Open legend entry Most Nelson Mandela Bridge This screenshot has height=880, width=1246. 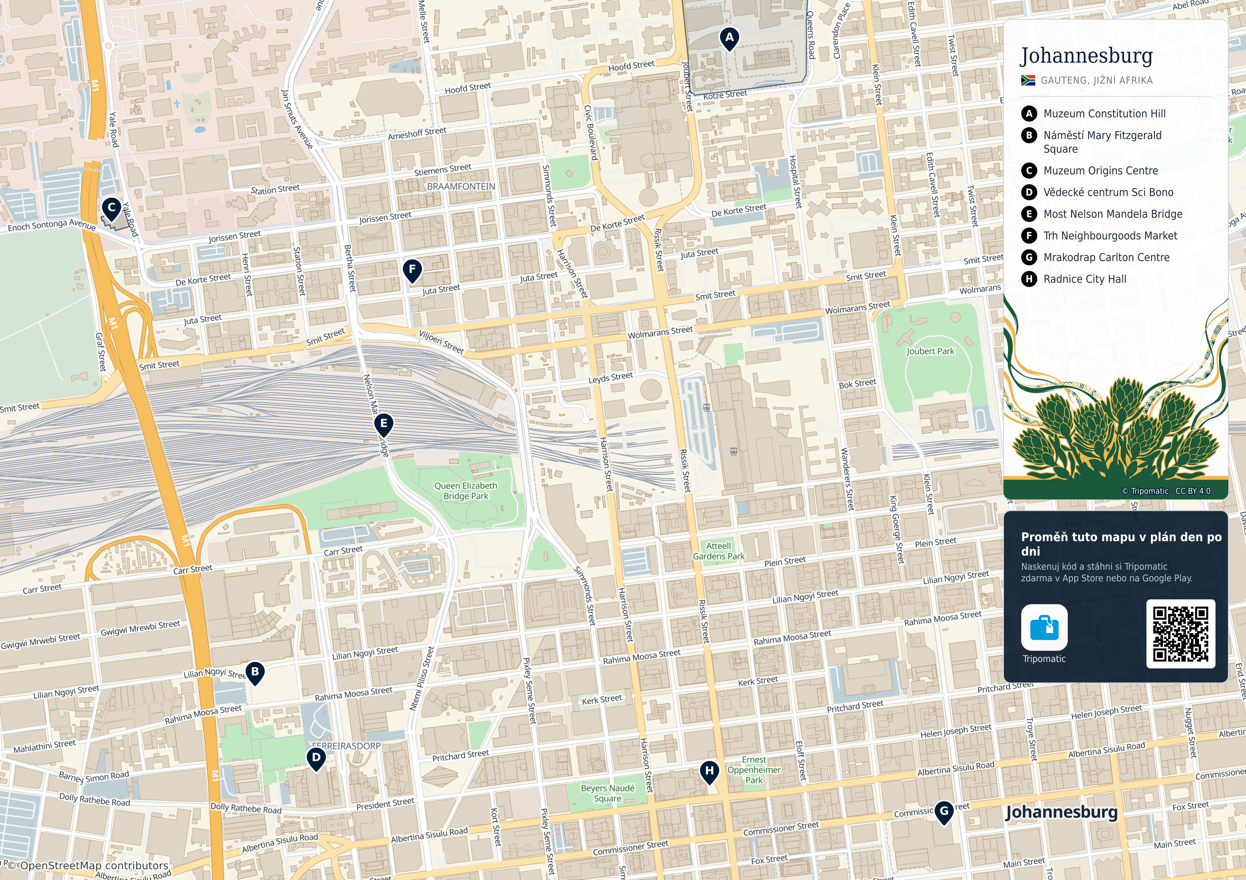point(1112,214)
